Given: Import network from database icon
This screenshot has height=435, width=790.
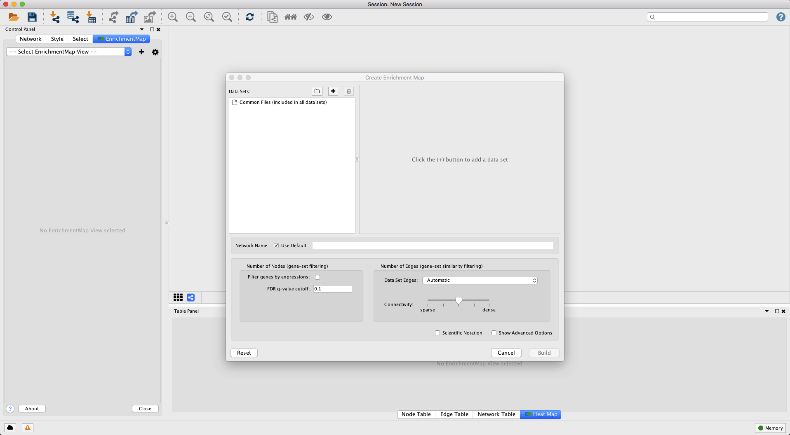Looking at the screenshot, I should 73,17.
